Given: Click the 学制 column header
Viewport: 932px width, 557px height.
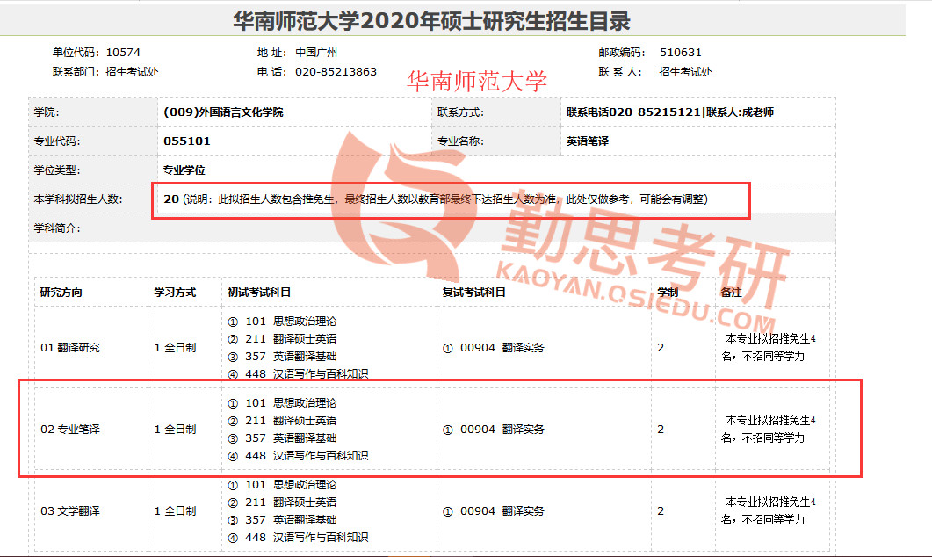Looking at the screenshot, I should (668, 293).
